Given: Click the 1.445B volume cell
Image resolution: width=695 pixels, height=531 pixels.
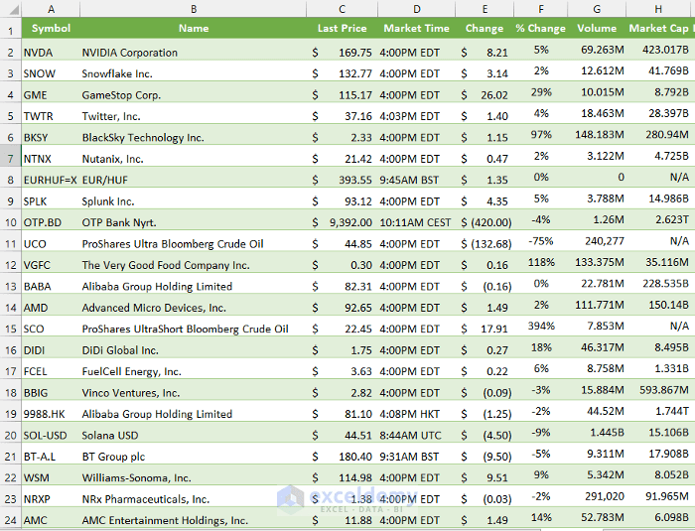Looking at the screenshot, I should (x=597, y=433).
